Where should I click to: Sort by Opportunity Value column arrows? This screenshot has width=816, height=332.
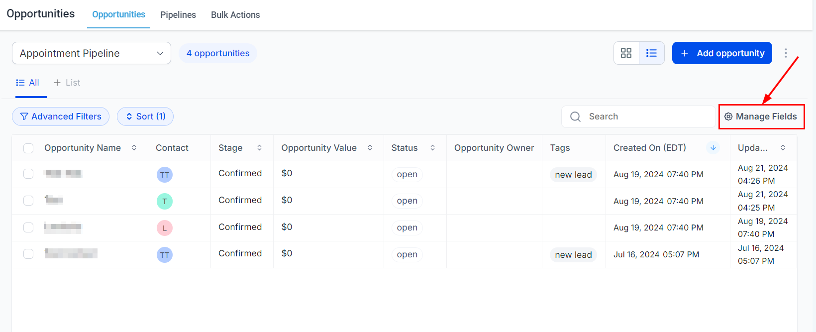pos(370,148)
